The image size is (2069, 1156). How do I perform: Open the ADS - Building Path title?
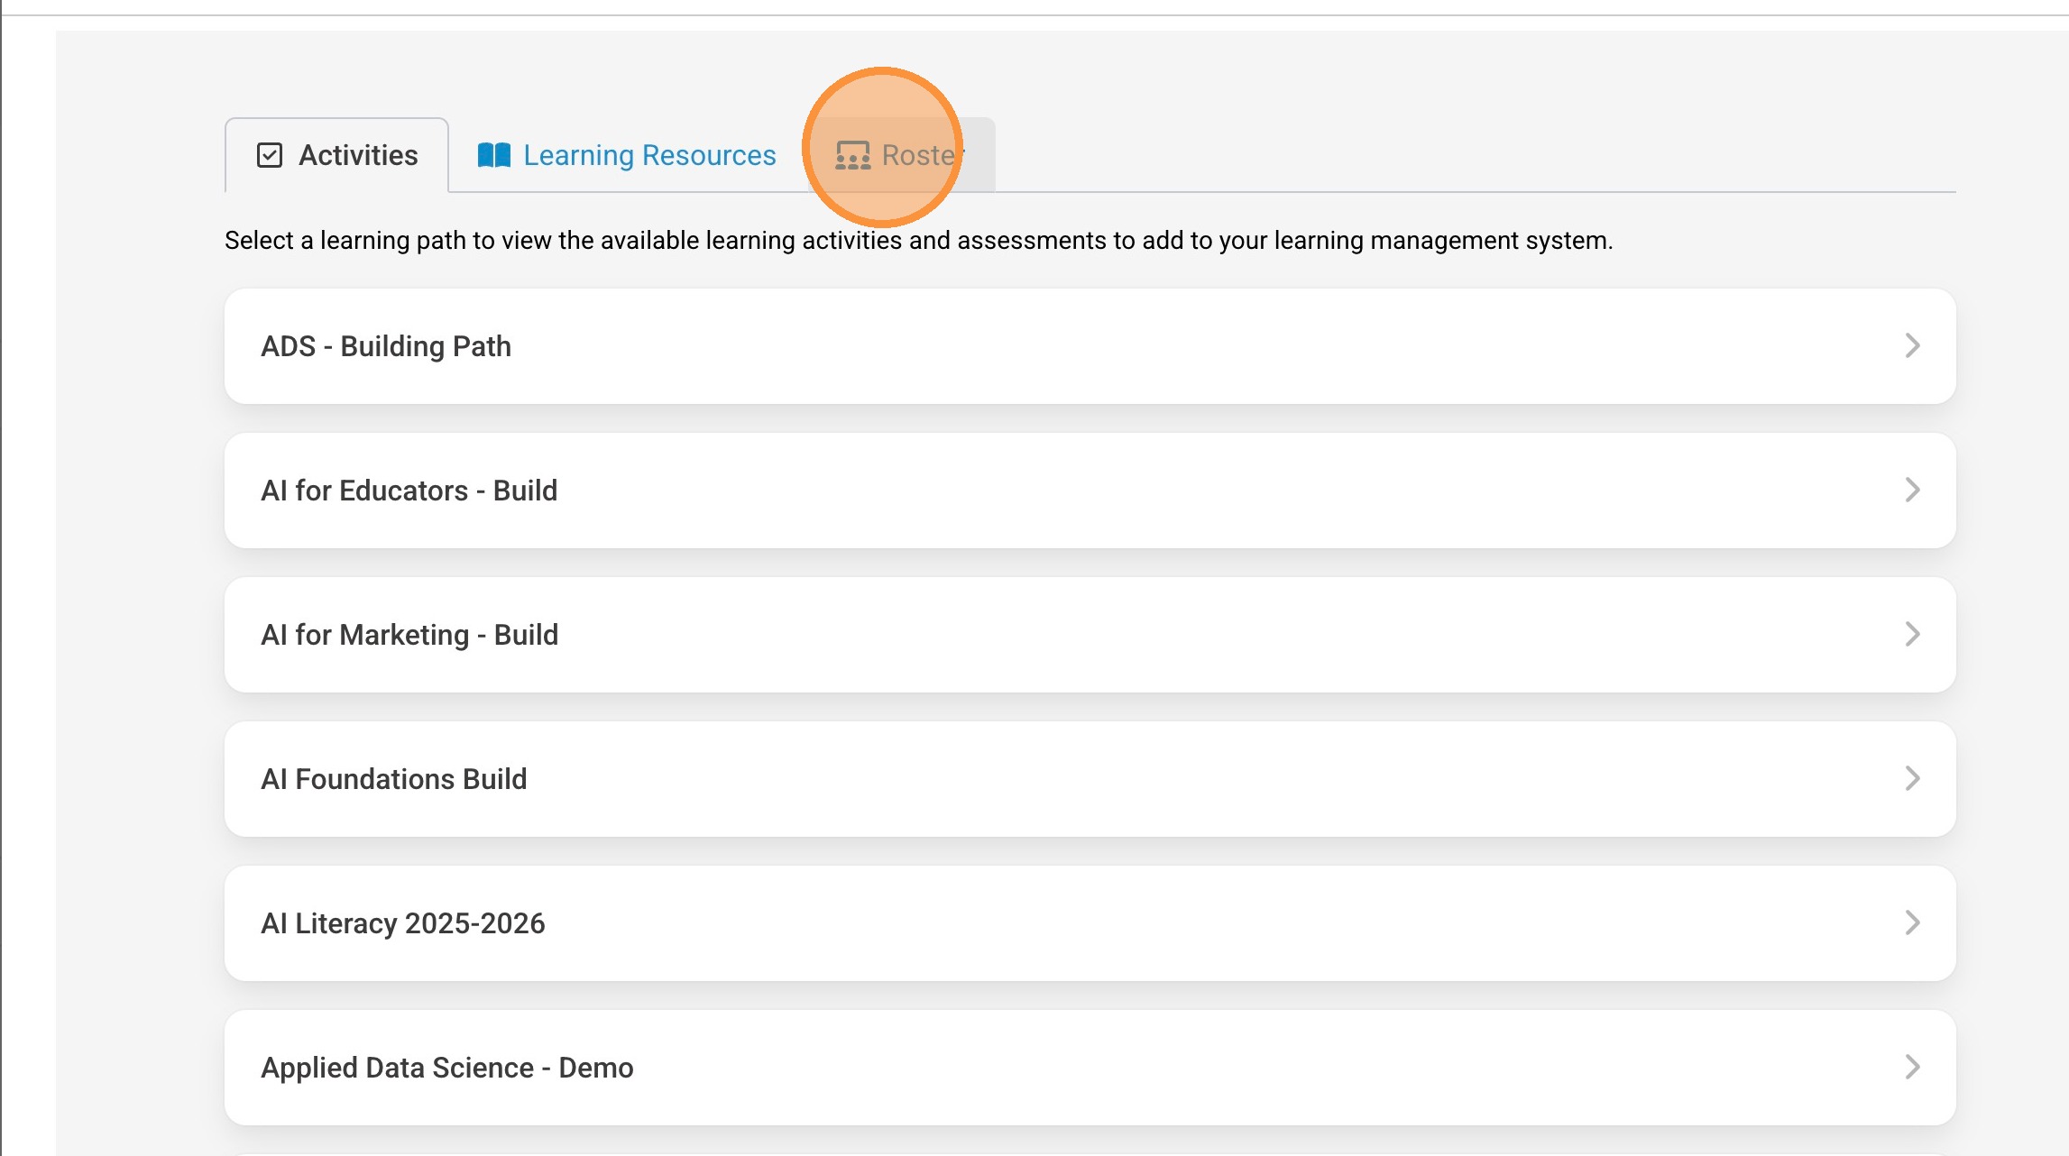[x=386, y=346]
